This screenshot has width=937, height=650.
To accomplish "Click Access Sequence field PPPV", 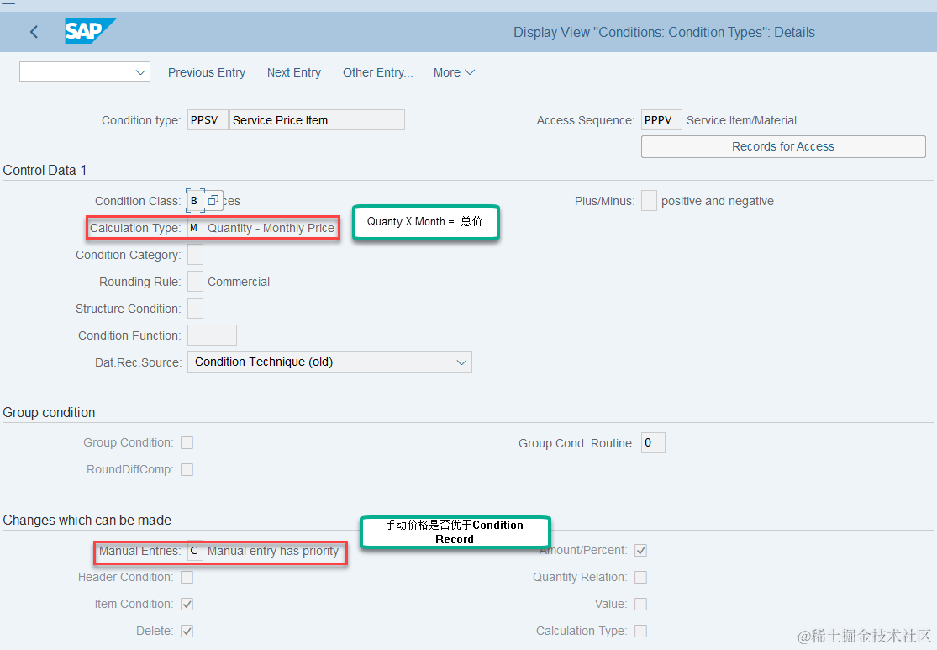I will 661,119.
